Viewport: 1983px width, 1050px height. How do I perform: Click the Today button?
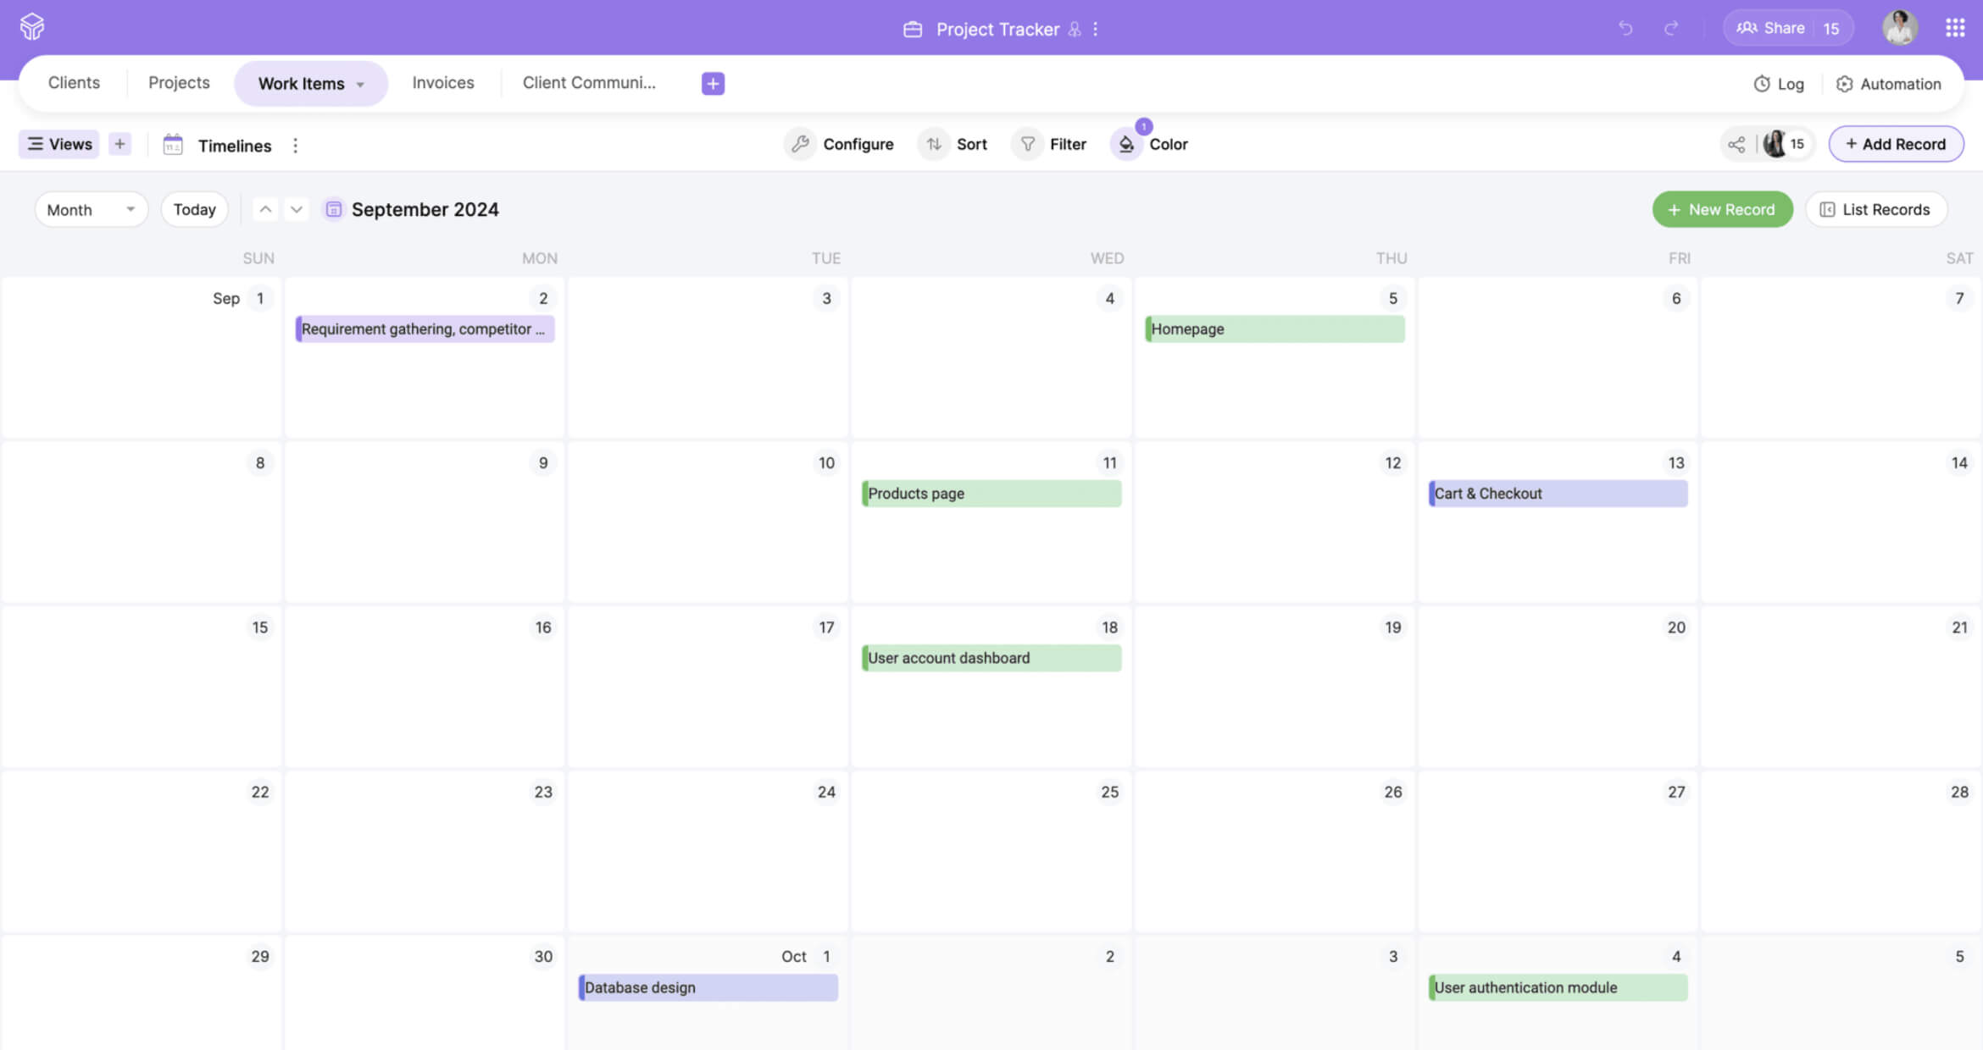(x=194, y=209)
